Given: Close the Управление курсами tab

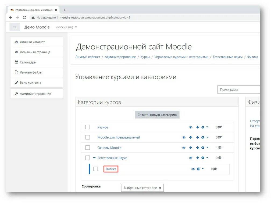Looking at the screenshot, I should [x=56, y=10].
